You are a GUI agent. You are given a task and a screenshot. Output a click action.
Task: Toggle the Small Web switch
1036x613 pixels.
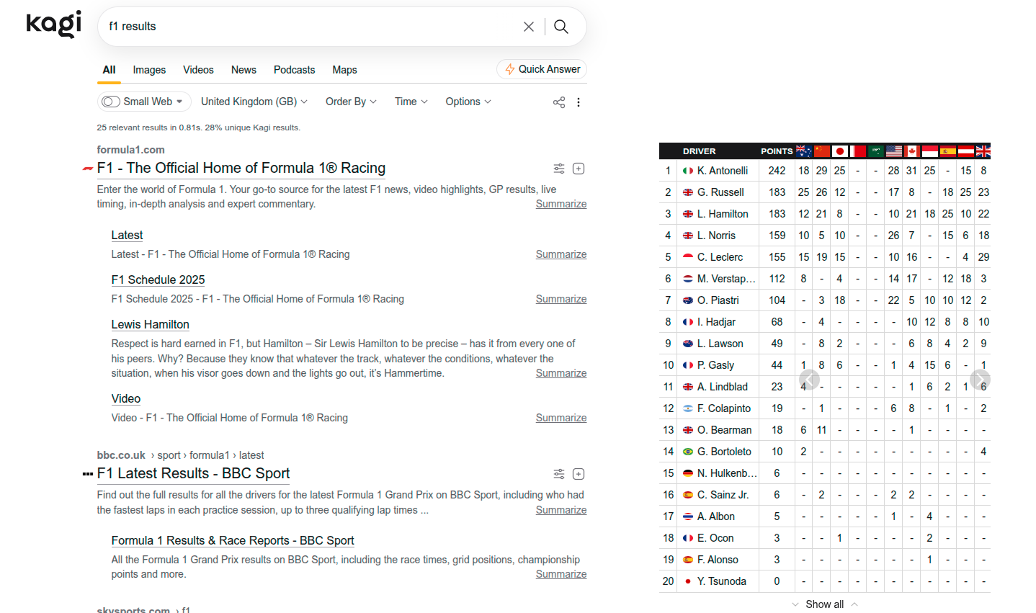pos(111,102)
